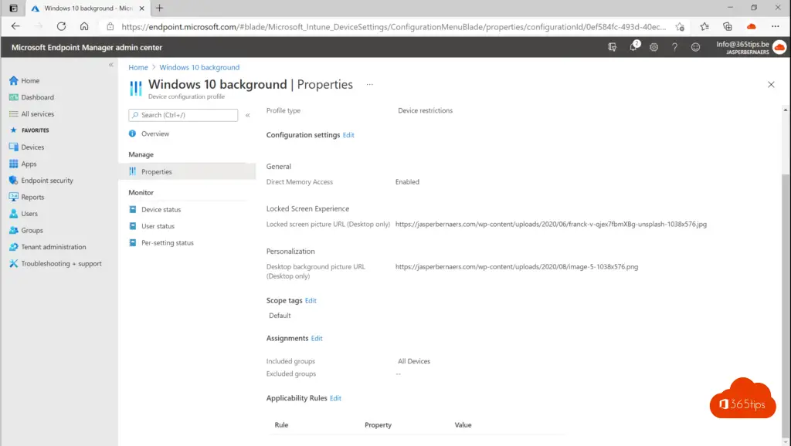Go to Home in the breadcrumb

138,67
